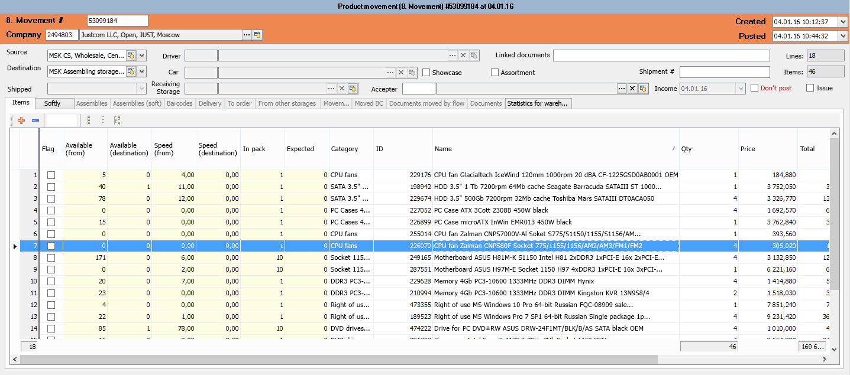Open the Income date dropdown
Image resolution: width=850 pixels, height=375 pixels.
pos(741,89)
